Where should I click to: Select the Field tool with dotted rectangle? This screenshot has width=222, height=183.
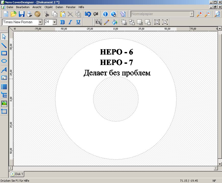click(4, 111)
